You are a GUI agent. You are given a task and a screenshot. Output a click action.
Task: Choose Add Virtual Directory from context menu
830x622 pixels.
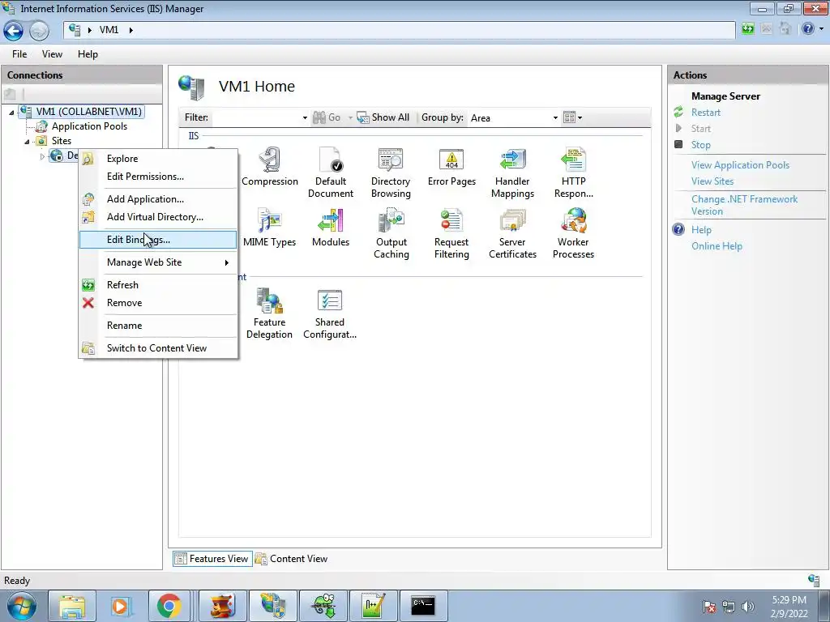click(158, 217)
